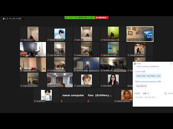The height and width of the screenshot is (129, 173).
Task: Select the 'nanas computer' name tile
Action: [x=73, y=95]
